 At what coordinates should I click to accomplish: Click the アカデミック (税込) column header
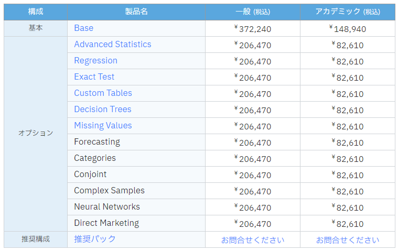pos(348,12)
